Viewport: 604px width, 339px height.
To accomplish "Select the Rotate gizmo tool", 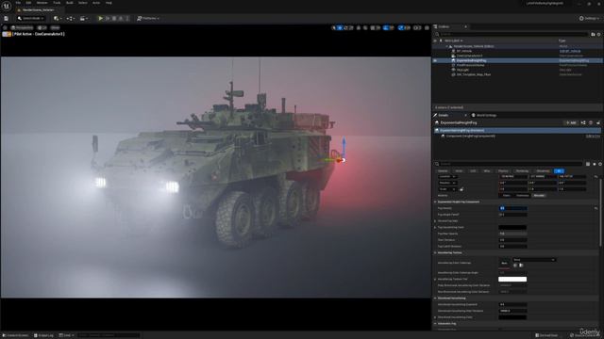I will [x=345, y=27].
